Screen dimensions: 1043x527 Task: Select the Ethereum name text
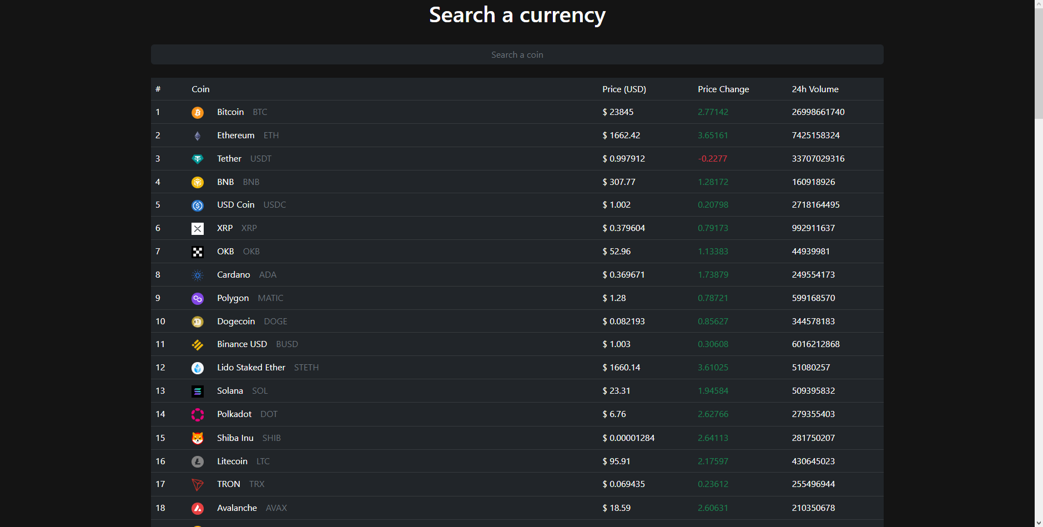point(236,135)
